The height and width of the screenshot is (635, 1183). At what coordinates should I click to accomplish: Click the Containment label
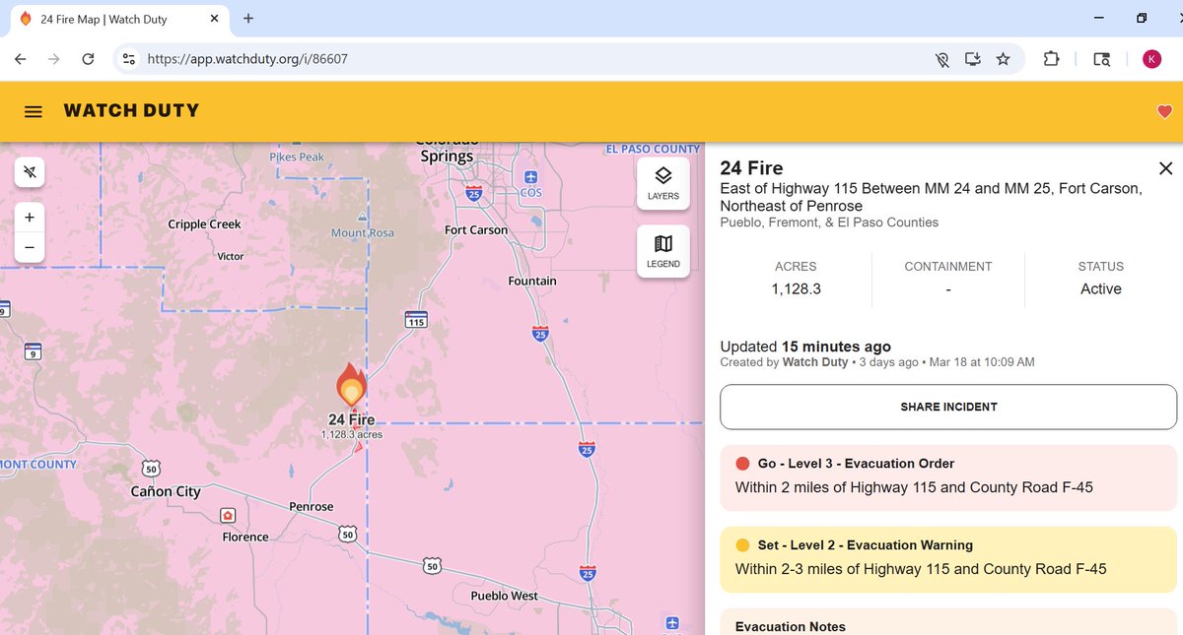pyautogui.click(x=948, y=267)
